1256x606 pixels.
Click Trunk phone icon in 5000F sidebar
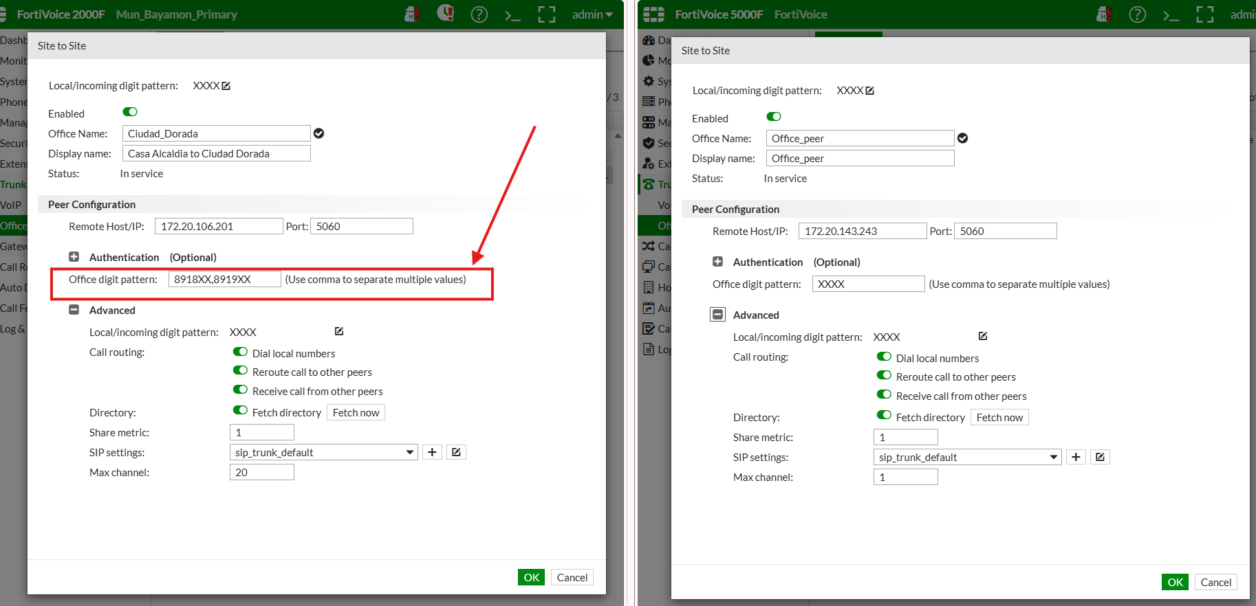pos(649,184)
